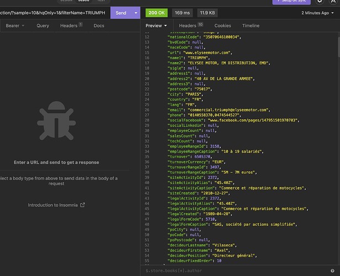Viewport: 340px width, 276px height.
Task: Click the request URL input field
Action: point(53,13)
